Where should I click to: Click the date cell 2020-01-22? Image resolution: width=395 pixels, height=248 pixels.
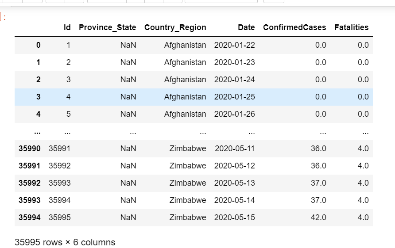click(x=234, y=45)
